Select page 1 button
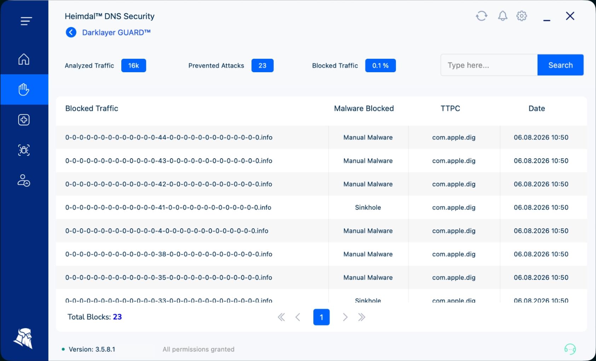The image size is (596, 361). click(x=322, y=317)
